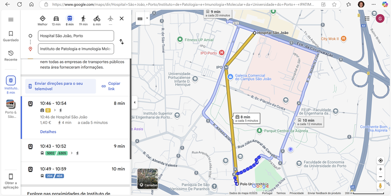
Task: Click the parking P marker on map
Action: point(290,149)
